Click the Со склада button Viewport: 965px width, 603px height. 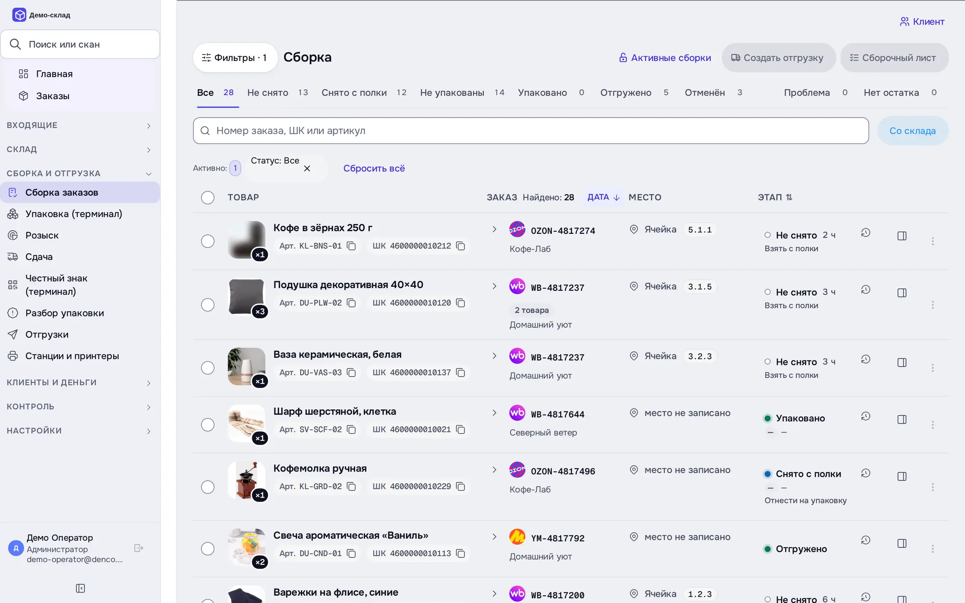(x=912, y=131)
